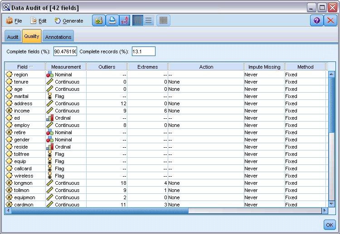
Task: Click the Continuous ruler icon for tenure
Action: (50, 82)
